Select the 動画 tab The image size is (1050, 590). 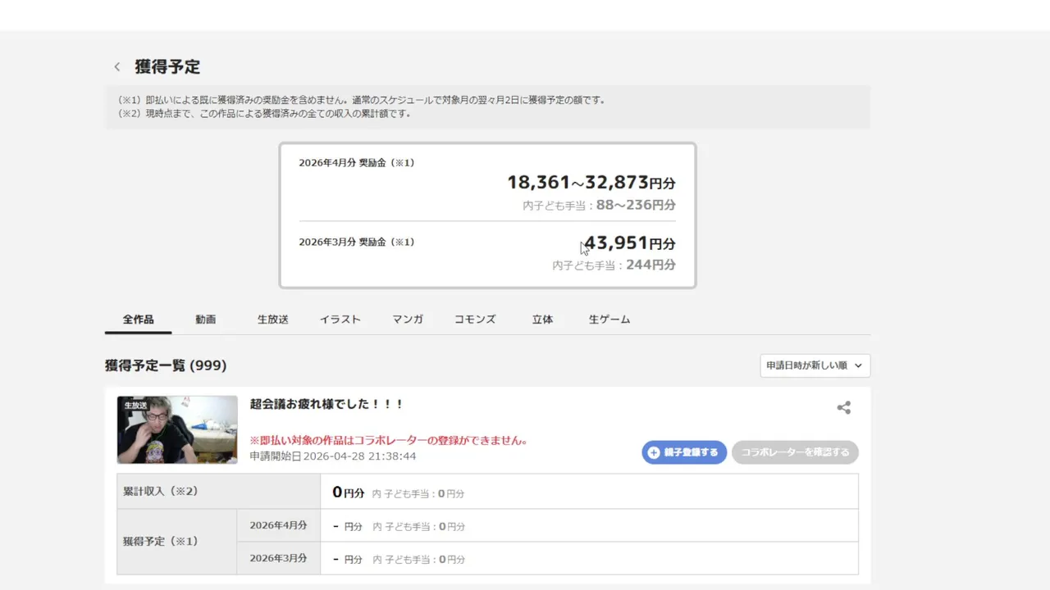(205, 320)
